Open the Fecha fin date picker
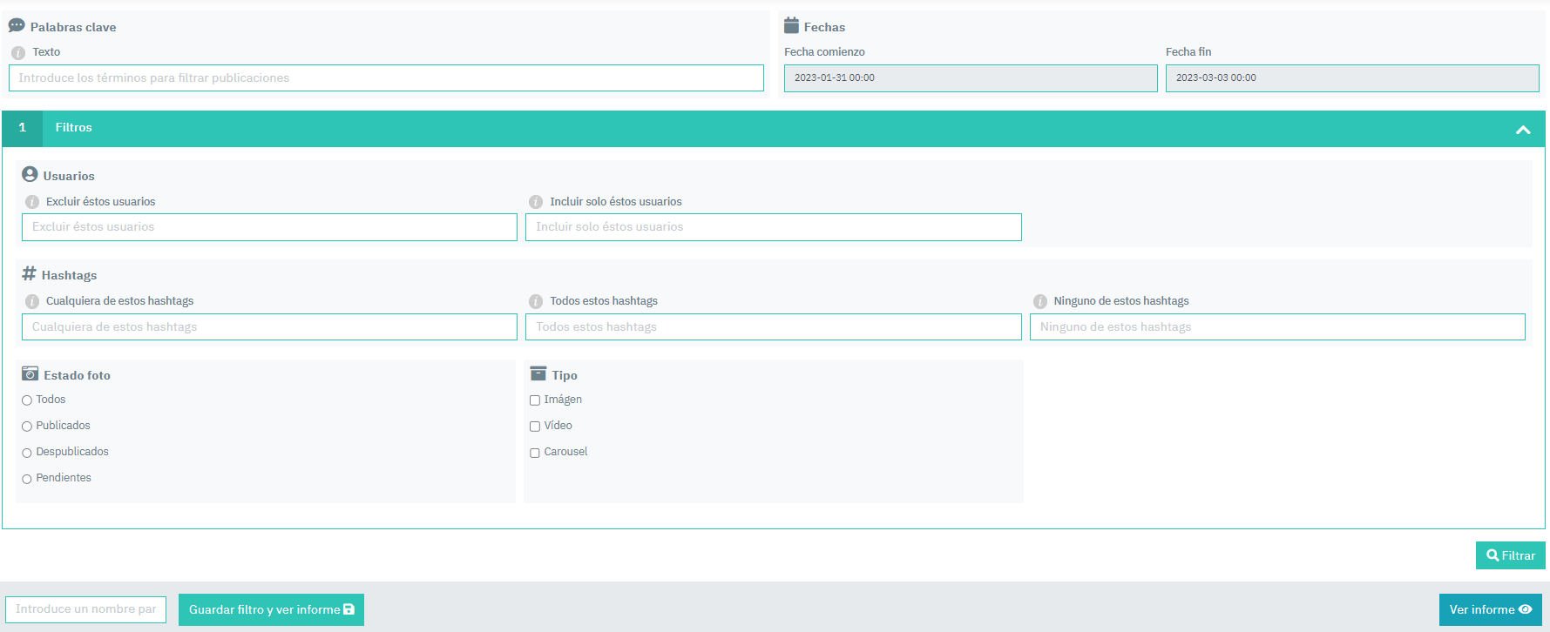The image size is (1550, 632). coord(1351,78)
